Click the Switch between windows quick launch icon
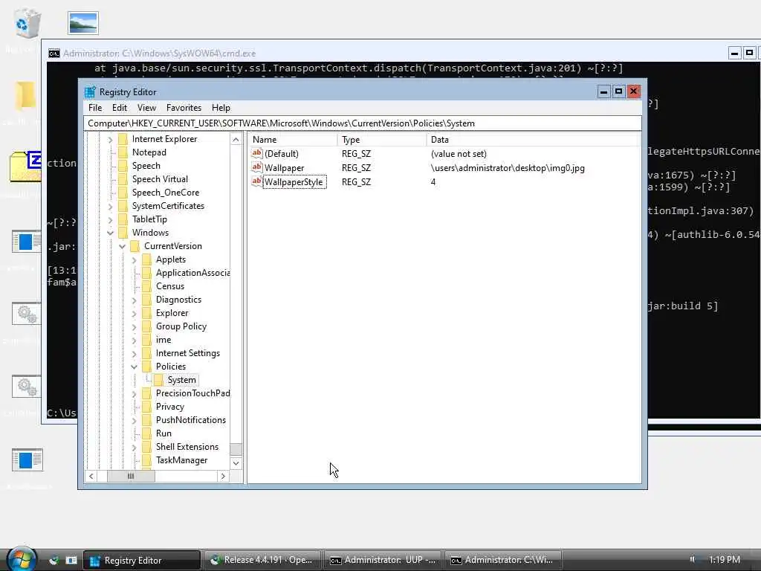Image resolution: width=761 pixels, height=571 pixels. 71,560
